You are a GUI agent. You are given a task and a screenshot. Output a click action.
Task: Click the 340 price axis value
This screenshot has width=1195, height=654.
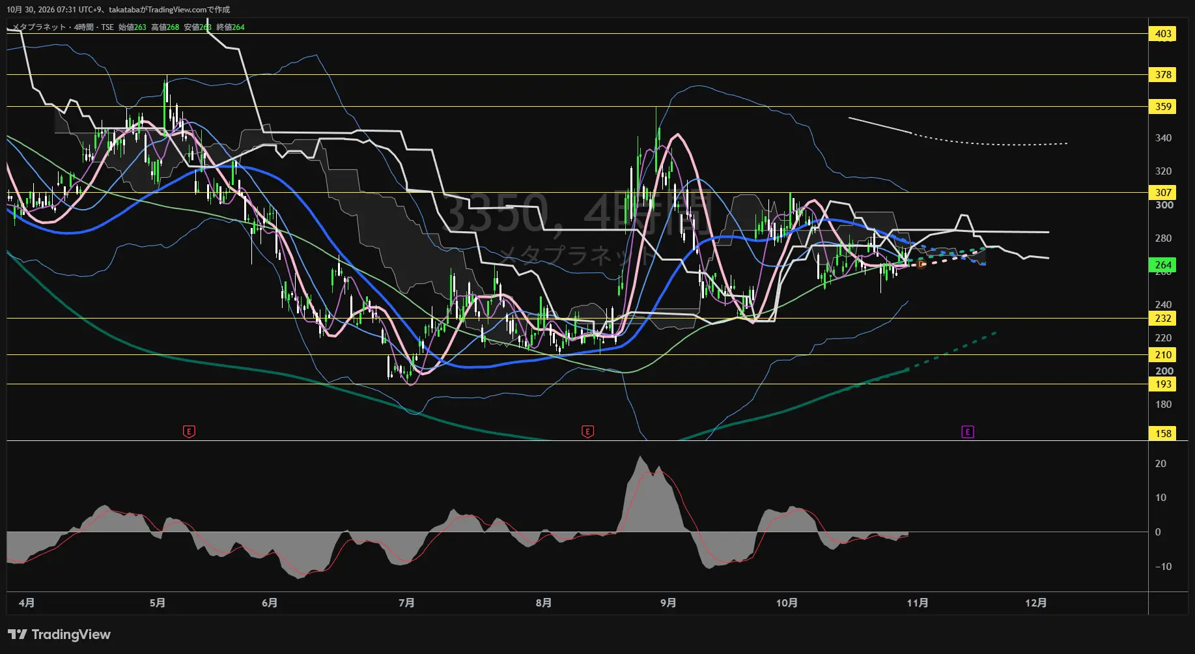(1163, 138)
